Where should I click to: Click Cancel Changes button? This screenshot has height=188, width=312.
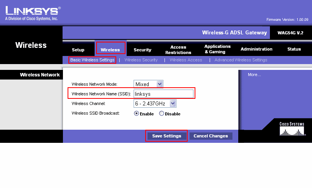[x=211, y=136]
